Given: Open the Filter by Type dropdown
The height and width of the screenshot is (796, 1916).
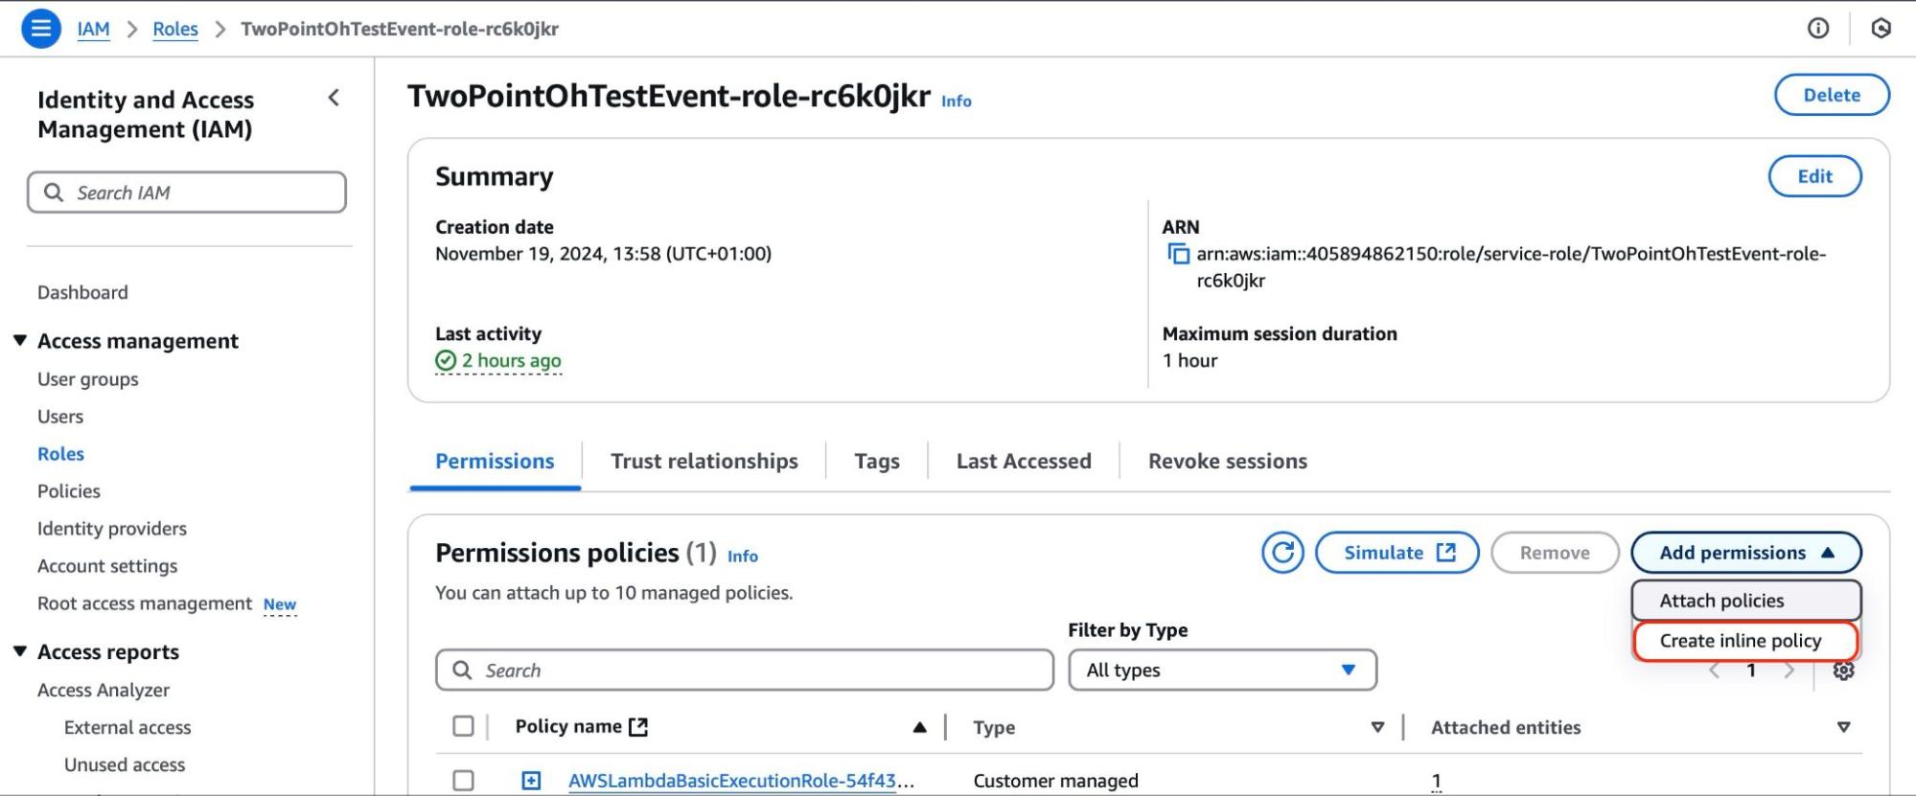Looking at the screenshot, I should 1222,671.
